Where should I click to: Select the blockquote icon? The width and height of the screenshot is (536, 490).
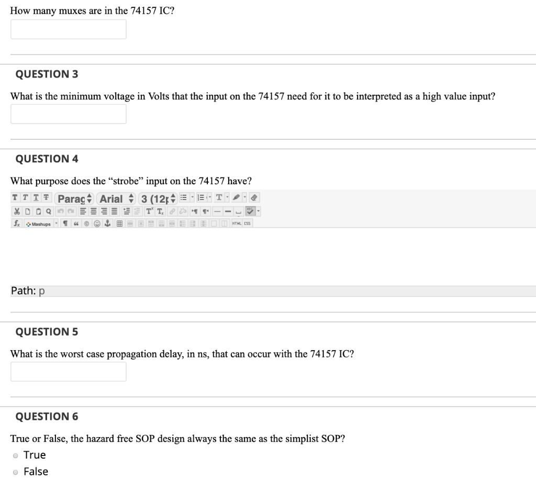75,223
